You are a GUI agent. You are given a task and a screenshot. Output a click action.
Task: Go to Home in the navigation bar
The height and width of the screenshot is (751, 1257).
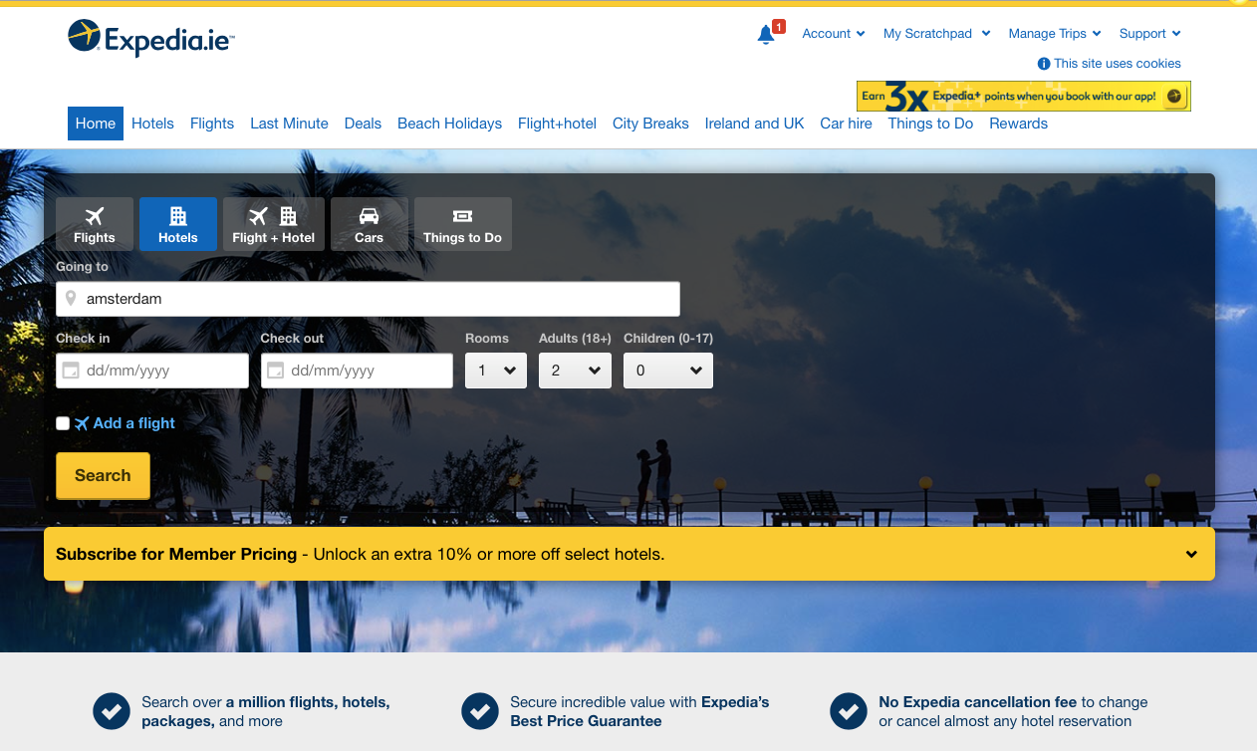click(96, 124)
